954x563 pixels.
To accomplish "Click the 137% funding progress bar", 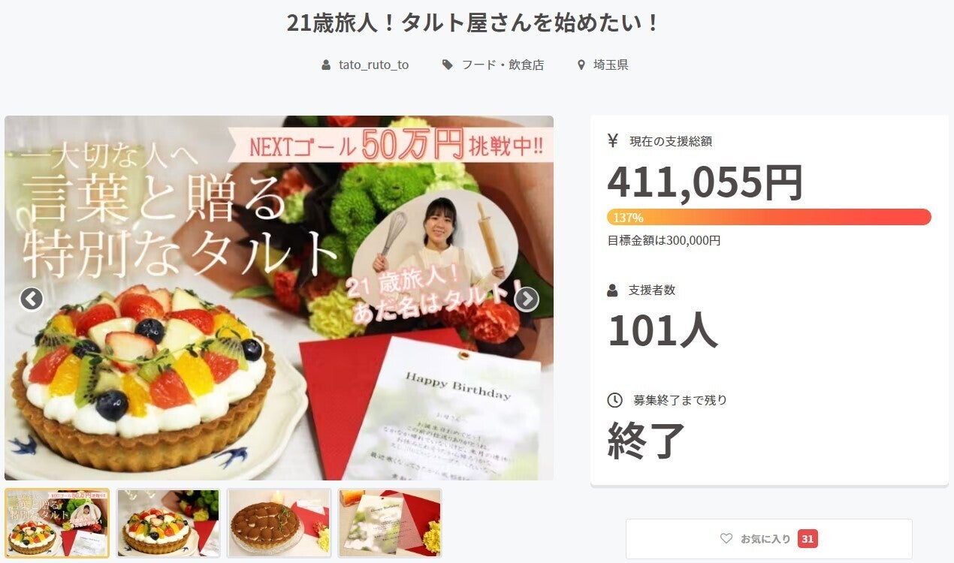I will (768, 217).
